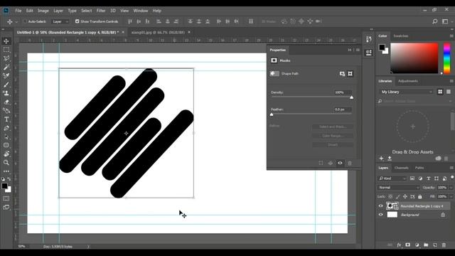Viewport: 455px width, 256px height.
Task: Click the screen mode icon in the toolbox
Action: click(6, 207)
